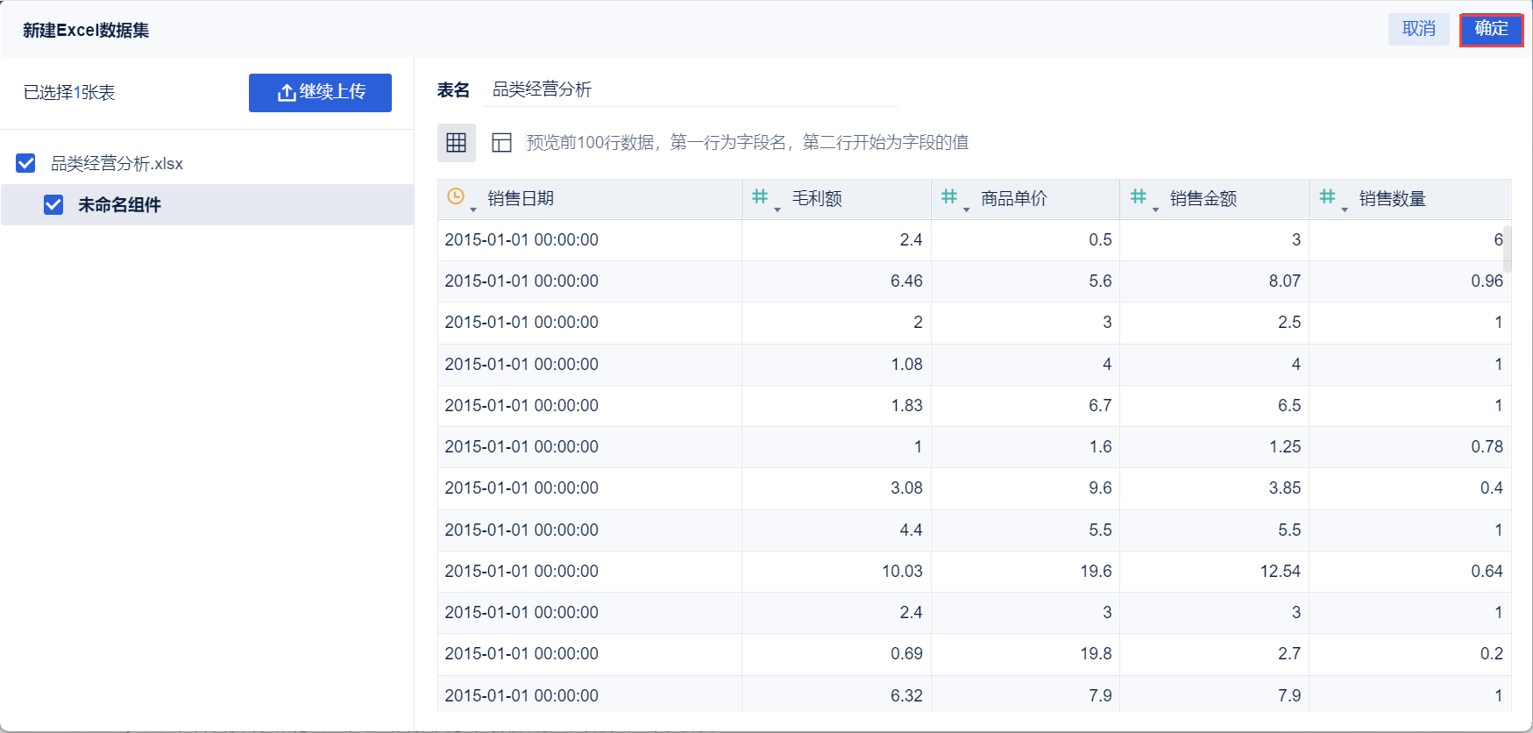Image resolution: width=1533 pixels, height=733 pixels.
Task: Click the number type icon for 商品单价
Action: (x=948, y=197)
